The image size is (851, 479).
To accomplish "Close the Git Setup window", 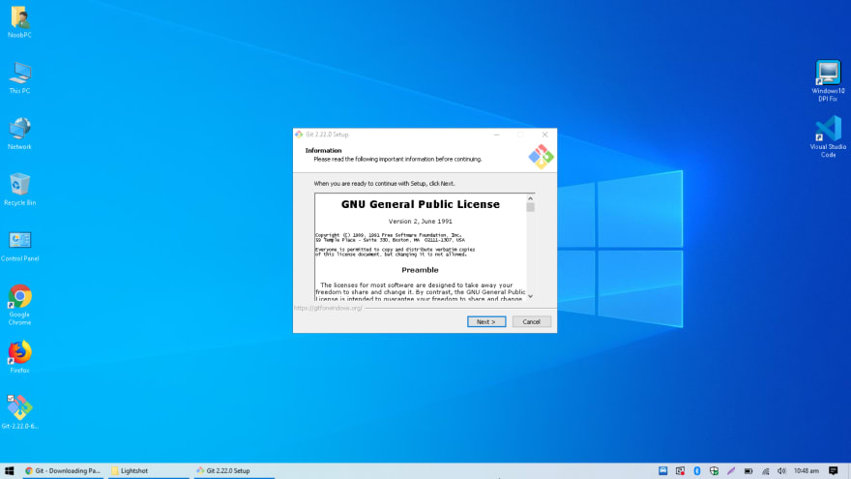I will 544,135.
